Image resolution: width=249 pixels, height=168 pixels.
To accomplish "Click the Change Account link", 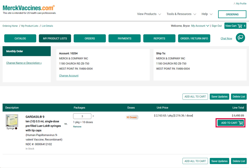I will [69, 76].
